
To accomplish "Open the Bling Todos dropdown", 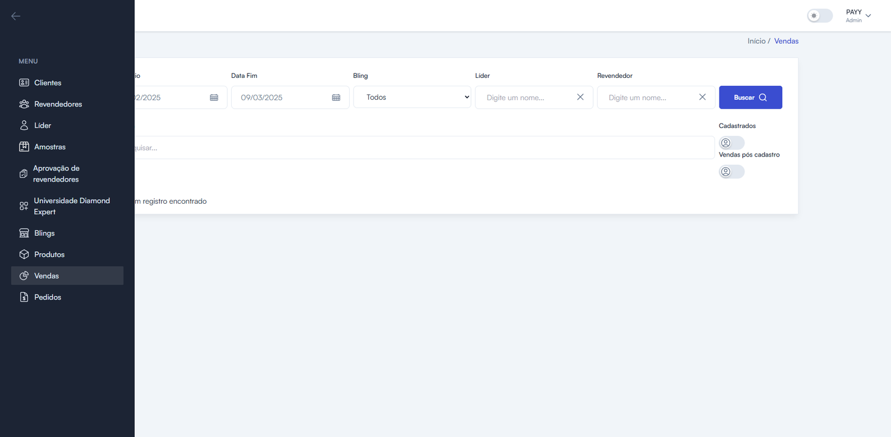I will [x=412, y=97].
